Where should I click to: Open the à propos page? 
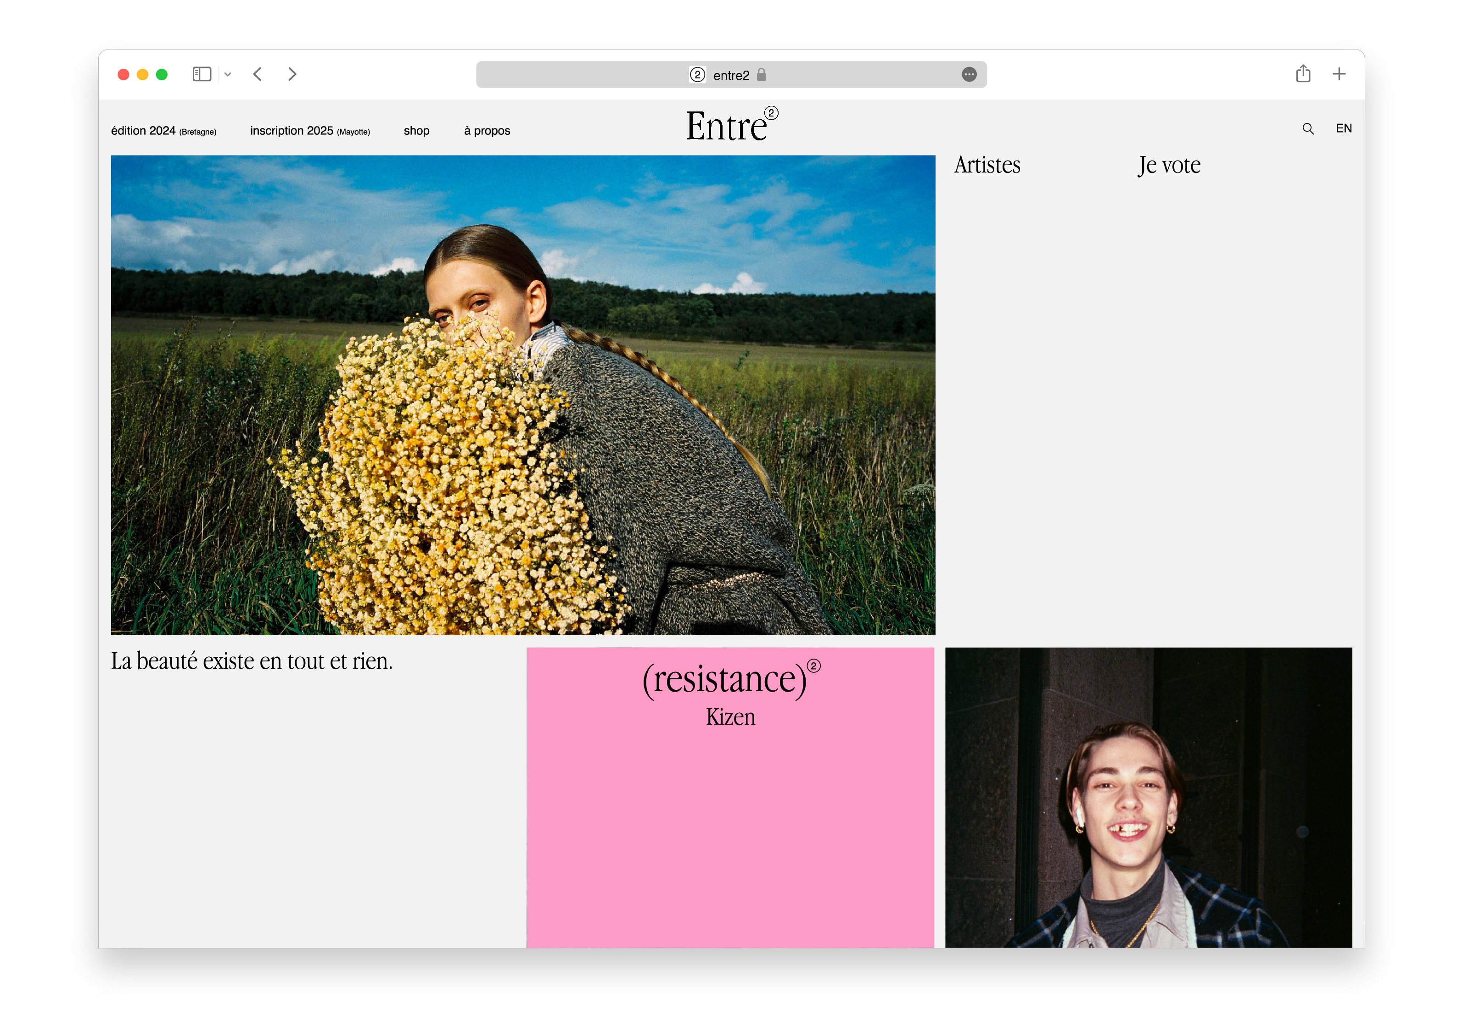pos(487,131)
